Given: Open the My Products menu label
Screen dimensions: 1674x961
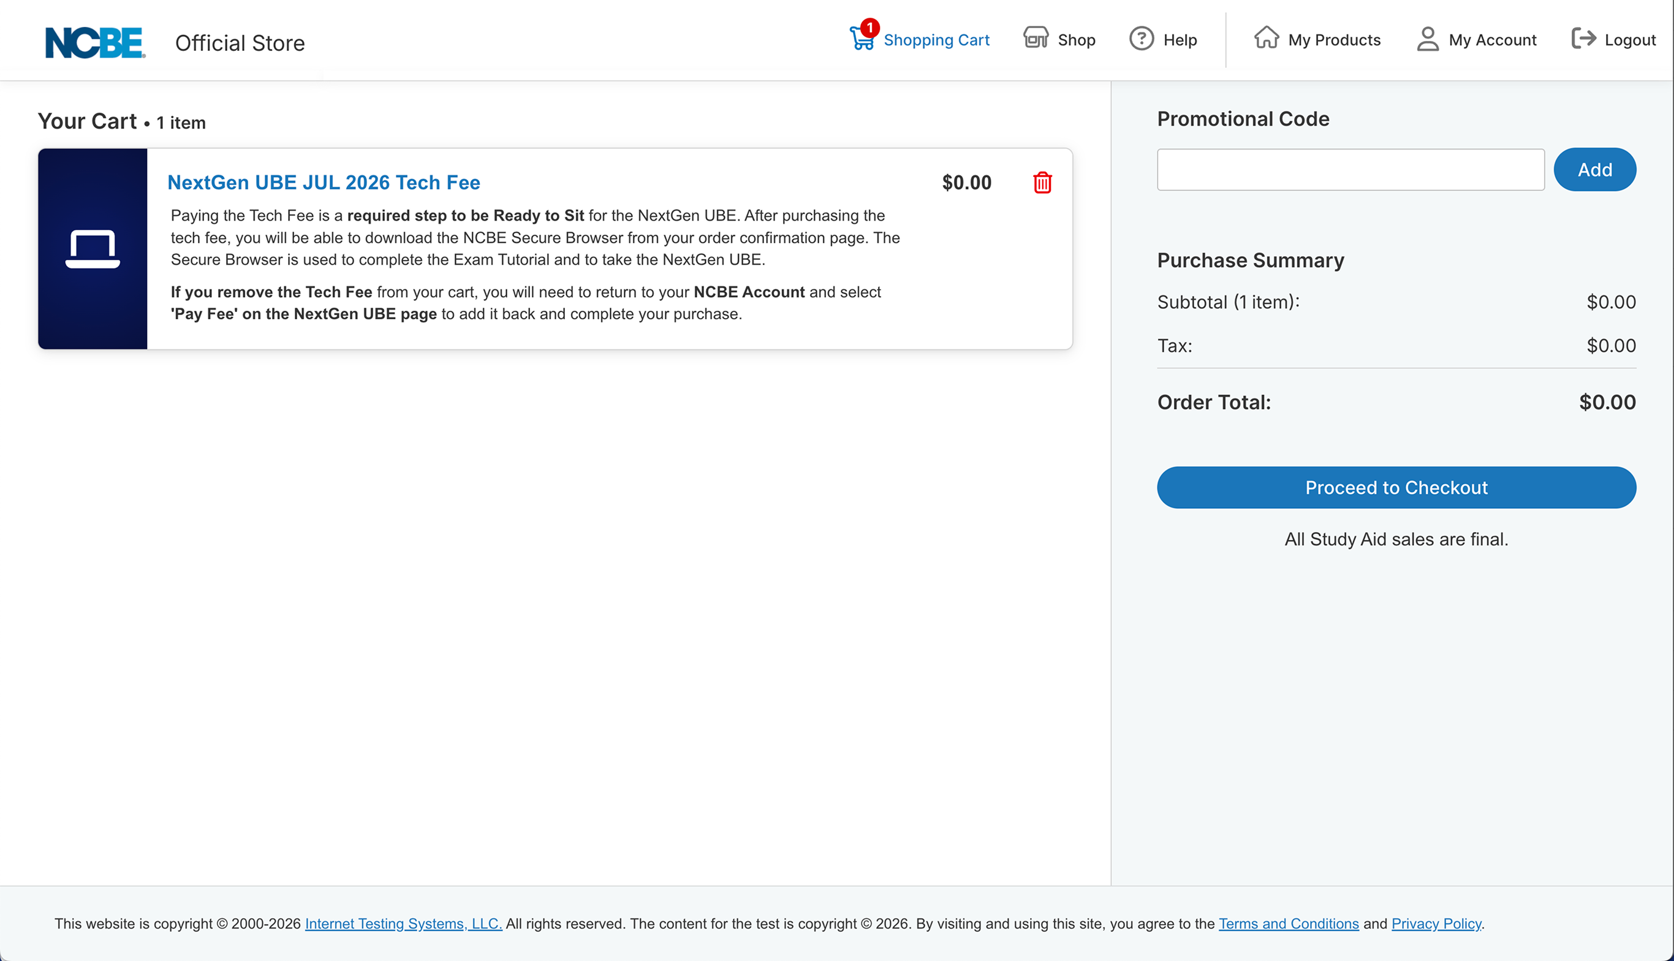Looking at the screenshot, I should point(1334,40).
